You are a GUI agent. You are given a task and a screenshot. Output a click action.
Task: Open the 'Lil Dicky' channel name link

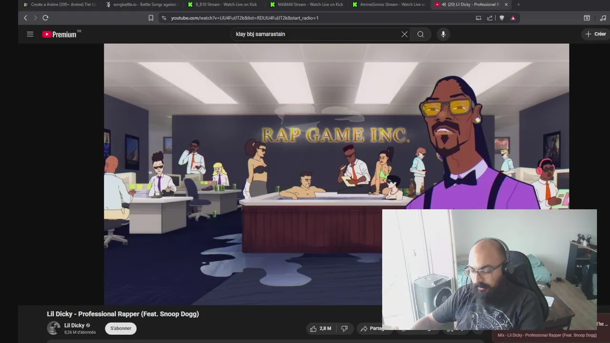(x=74, y=325)
